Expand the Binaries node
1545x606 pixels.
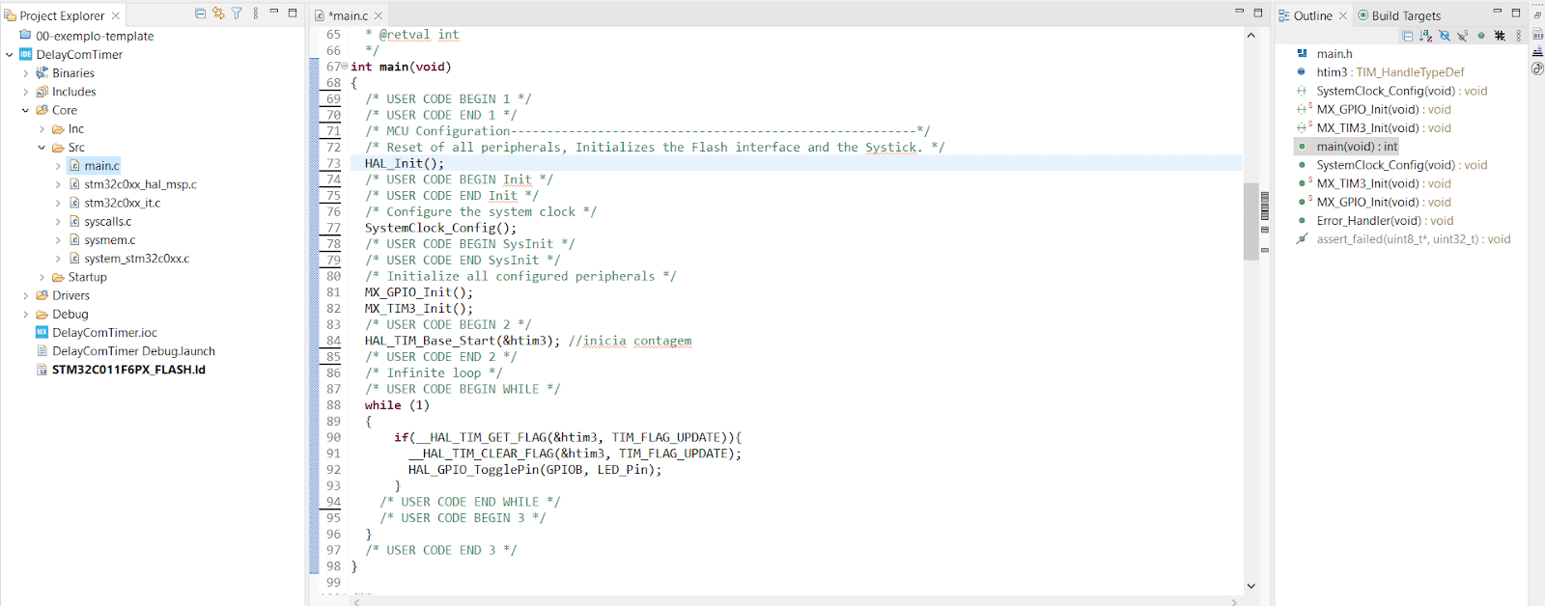25,73
